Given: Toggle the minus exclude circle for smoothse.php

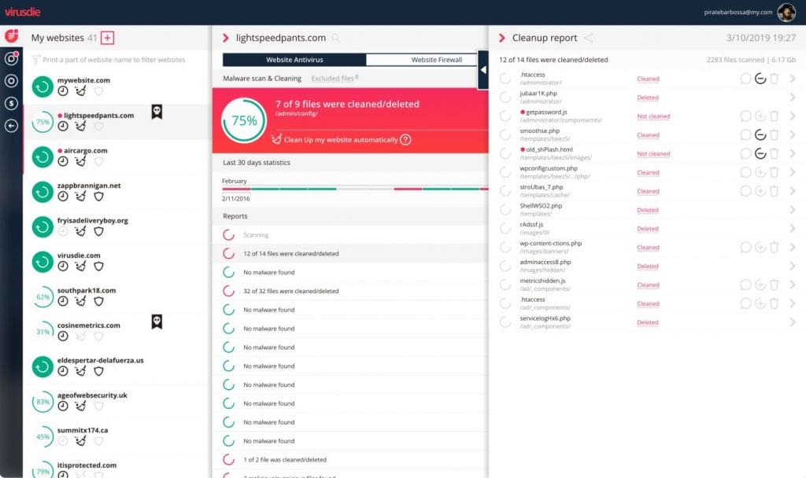Looking at the screenshot, I should 760,134.
